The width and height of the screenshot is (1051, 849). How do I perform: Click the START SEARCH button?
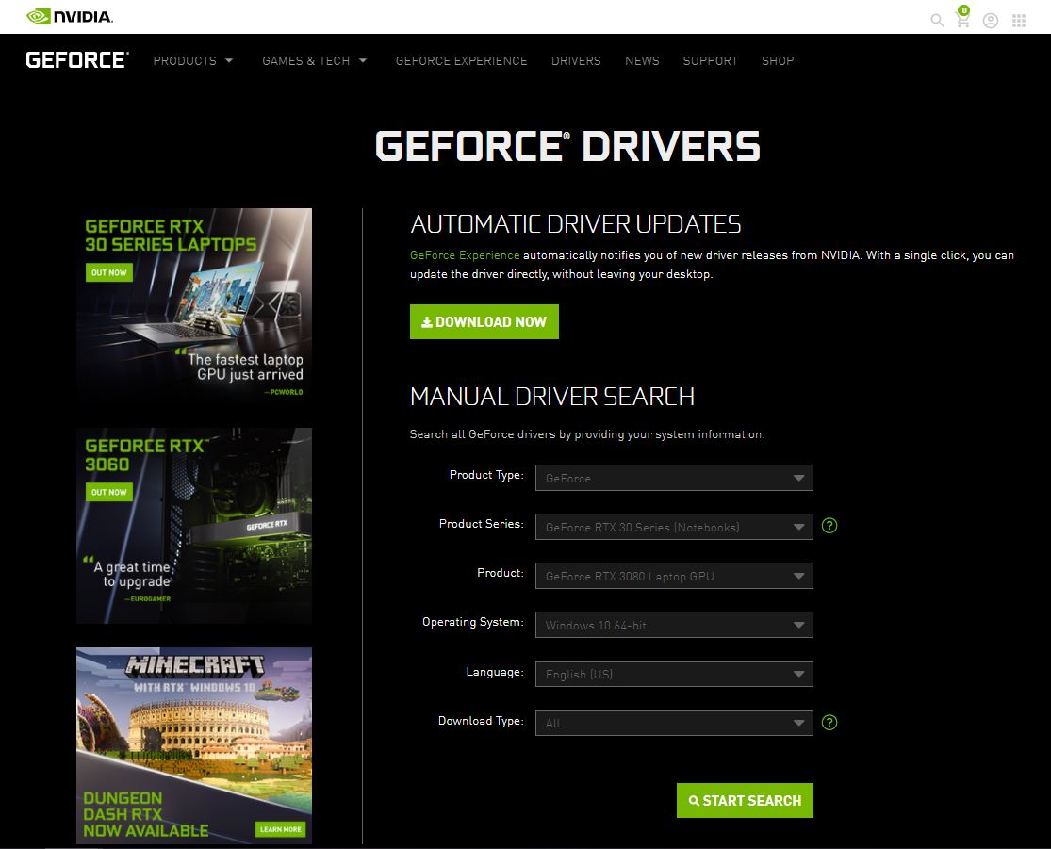tap(745, 800)
